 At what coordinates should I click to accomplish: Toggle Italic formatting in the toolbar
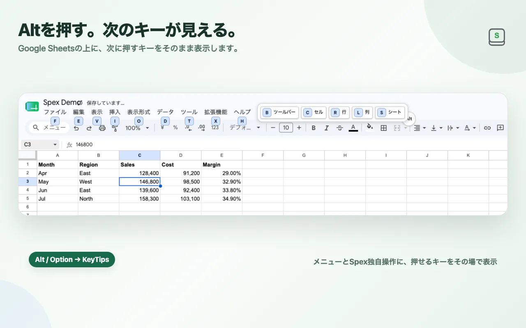click(x=327, y=128)
